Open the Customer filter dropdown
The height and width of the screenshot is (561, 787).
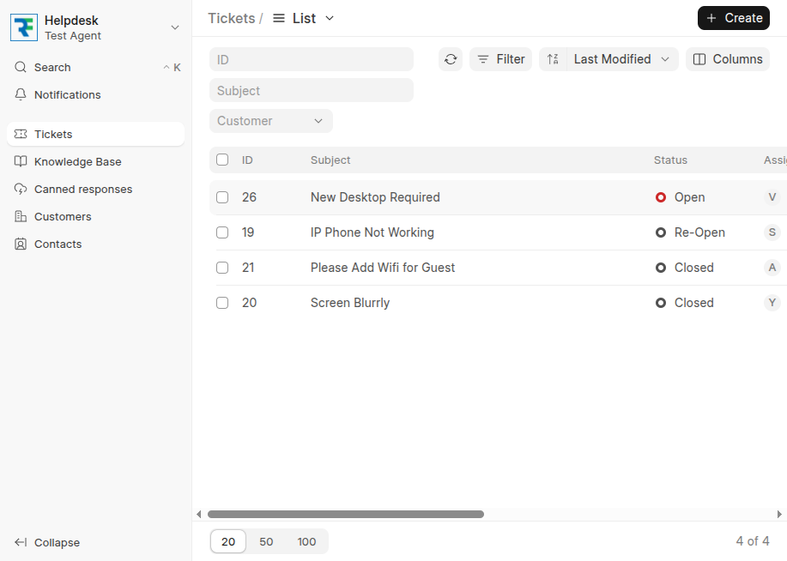(x=270, y=121)
